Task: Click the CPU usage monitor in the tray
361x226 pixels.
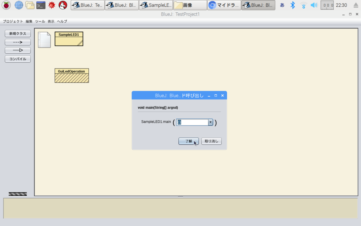Action: pos(327,5)
